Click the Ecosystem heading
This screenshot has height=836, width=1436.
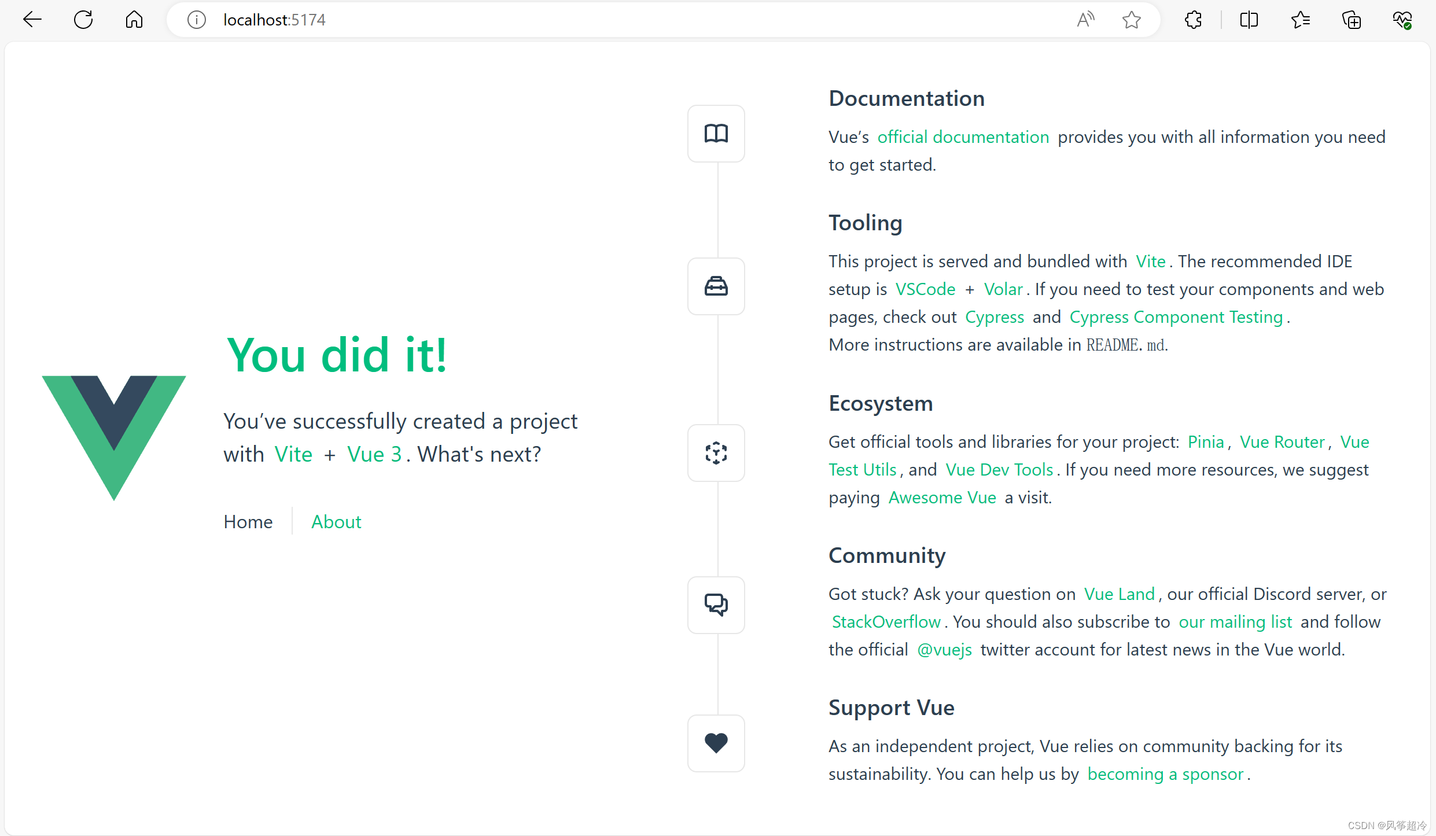[x=881, y=403]
